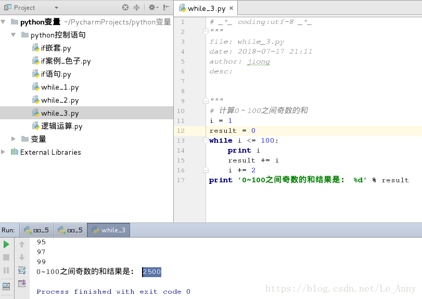Expand the 变量 folder
This screenshot has width=422, height=299.
pyautogui.click(x=13, y=139)
